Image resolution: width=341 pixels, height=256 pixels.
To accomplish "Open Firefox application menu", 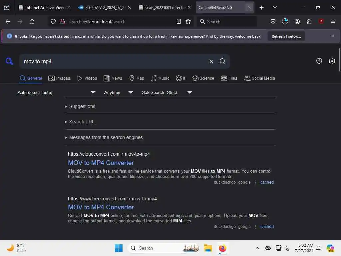I will click(333, 21).
